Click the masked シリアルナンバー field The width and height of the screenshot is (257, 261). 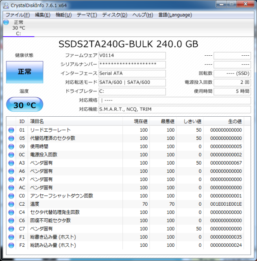(x=132, y=65)
